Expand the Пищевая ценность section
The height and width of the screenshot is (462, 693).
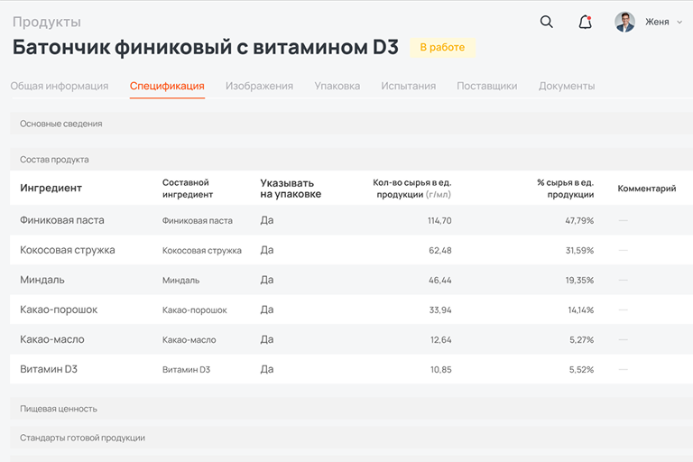pyautogui.click(x=59, y=409)
